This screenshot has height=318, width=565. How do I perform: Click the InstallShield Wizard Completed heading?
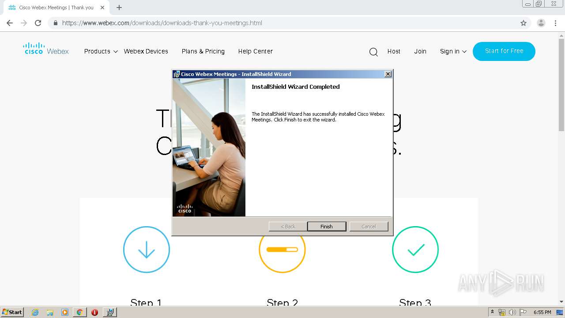point(296,87)
